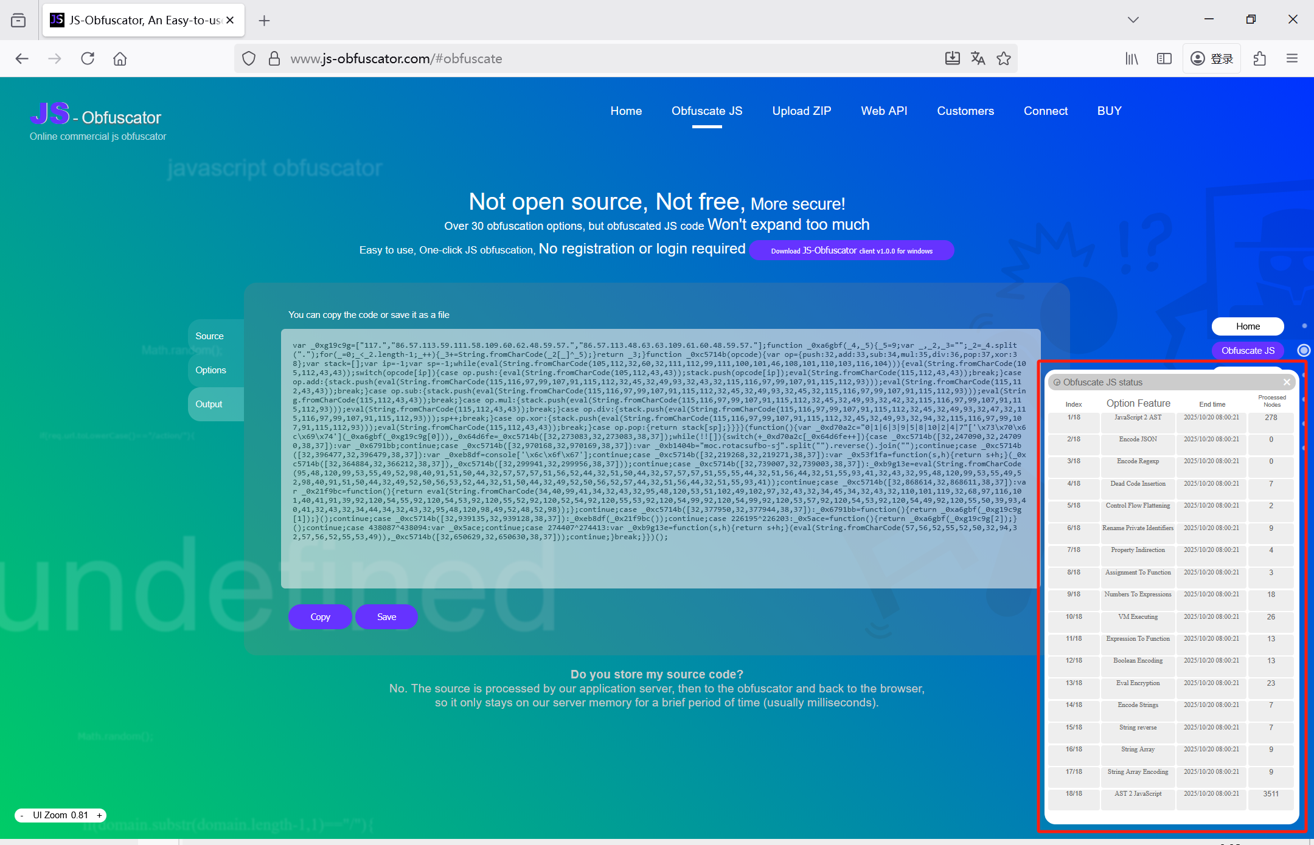Decrease UI Zoom with minus button

pos(22,815)
